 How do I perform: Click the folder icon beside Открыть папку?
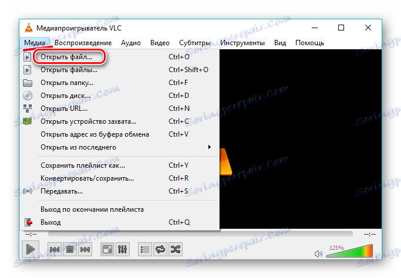[28, 83]
